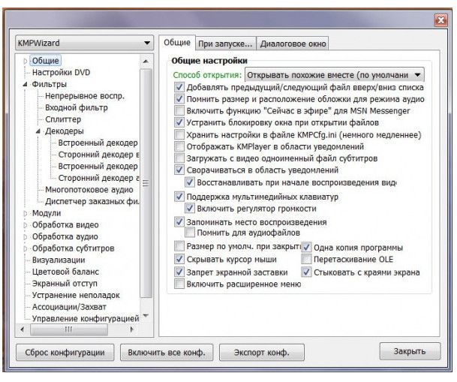Enable 'Перетаскивание OLE' checkbox

[306, 259]
